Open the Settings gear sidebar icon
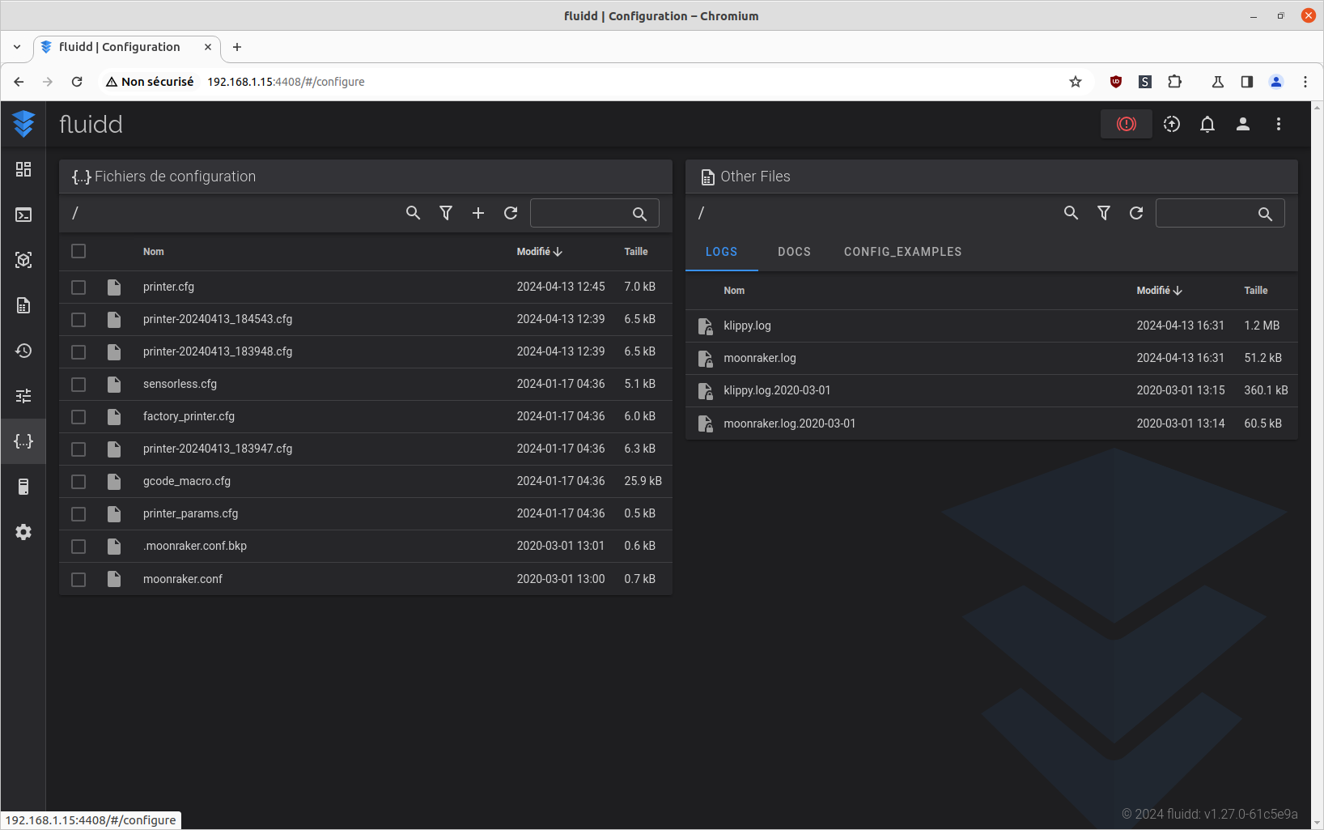The image size is (1324, 830). tap(23, 532)
